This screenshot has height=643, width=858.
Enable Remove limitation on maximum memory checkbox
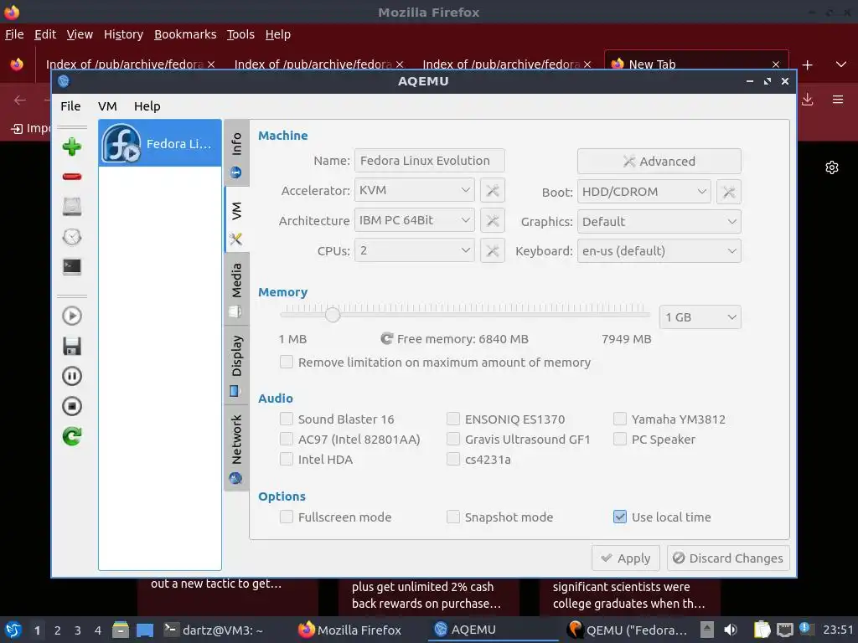[x=287, y=362]
